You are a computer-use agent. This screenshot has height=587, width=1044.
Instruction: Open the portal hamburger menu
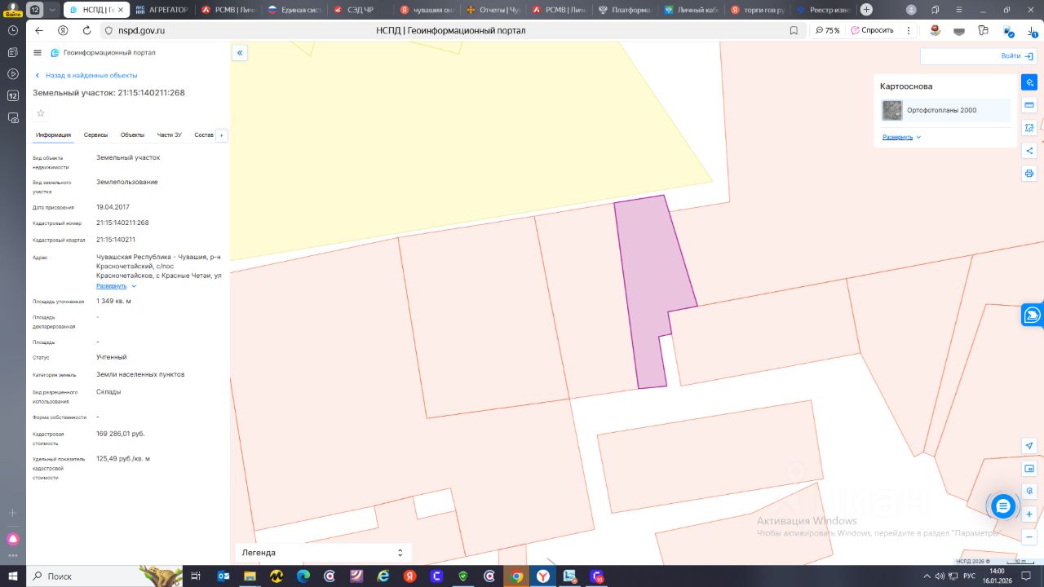point(38,52)
